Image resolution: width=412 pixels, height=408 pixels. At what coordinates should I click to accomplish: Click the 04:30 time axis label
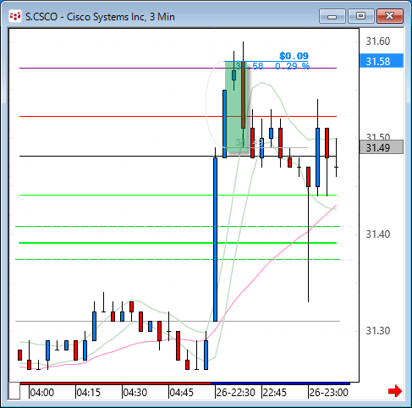(135, 393)
